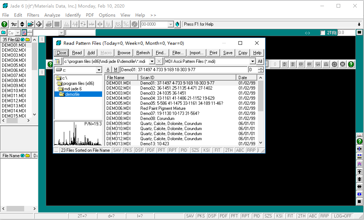This screenshot has height=220, width=364.
Task: Toggle the cyan check icon in lower File Name header
Action: 22,156
